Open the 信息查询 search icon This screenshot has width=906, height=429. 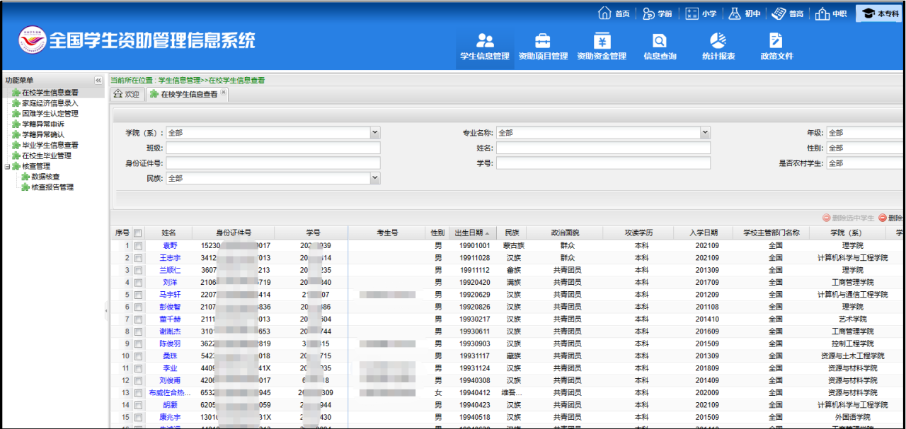click(x=660, y=41)
